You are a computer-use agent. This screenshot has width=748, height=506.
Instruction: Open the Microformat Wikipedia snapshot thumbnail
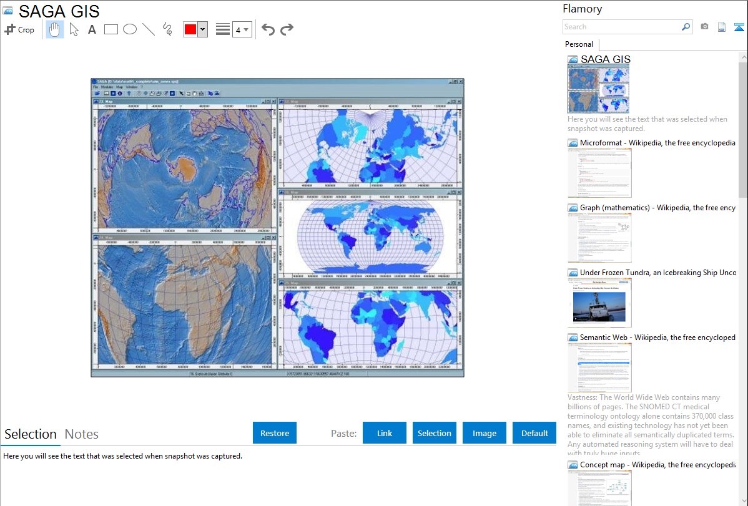pos(599,173)
